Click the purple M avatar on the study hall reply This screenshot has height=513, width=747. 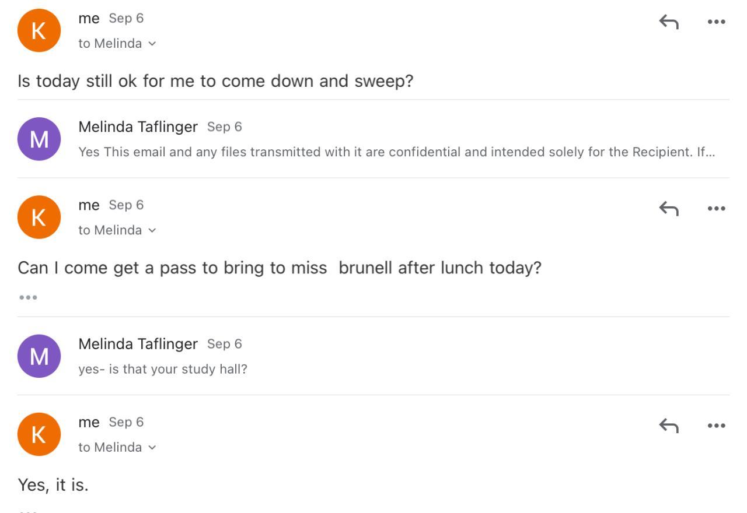coord(39,356)
